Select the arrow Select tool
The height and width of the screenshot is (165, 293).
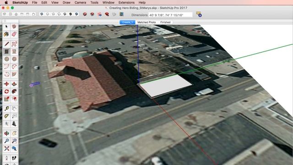click(6, 27)
